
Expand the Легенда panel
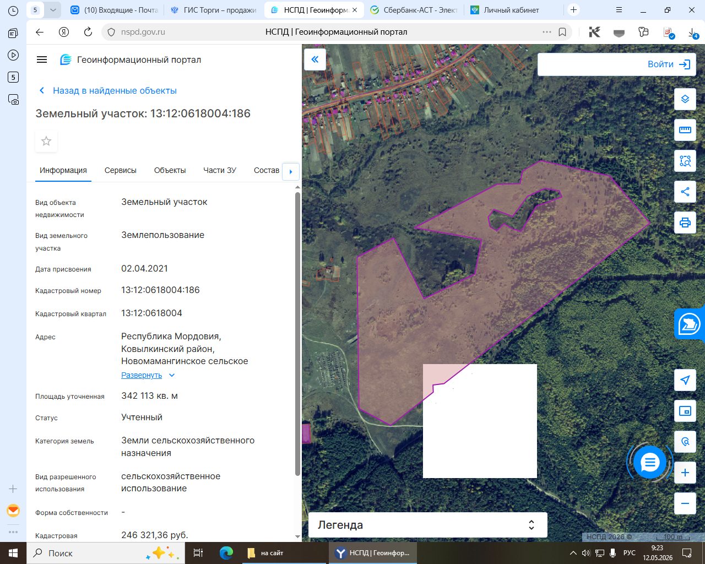[x=427, y=525]
